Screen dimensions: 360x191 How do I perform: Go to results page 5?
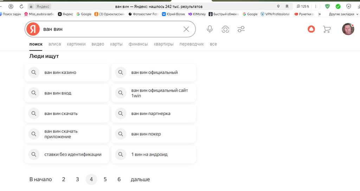pos(105,179)
